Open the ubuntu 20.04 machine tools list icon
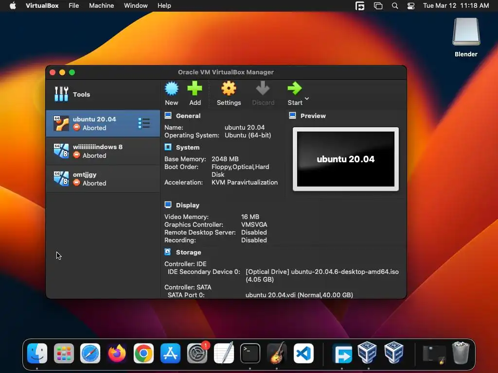498x373 pixels. point(144,123)
